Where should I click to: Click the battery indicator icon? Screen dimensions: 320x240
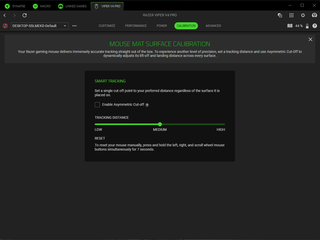(307, 26)
